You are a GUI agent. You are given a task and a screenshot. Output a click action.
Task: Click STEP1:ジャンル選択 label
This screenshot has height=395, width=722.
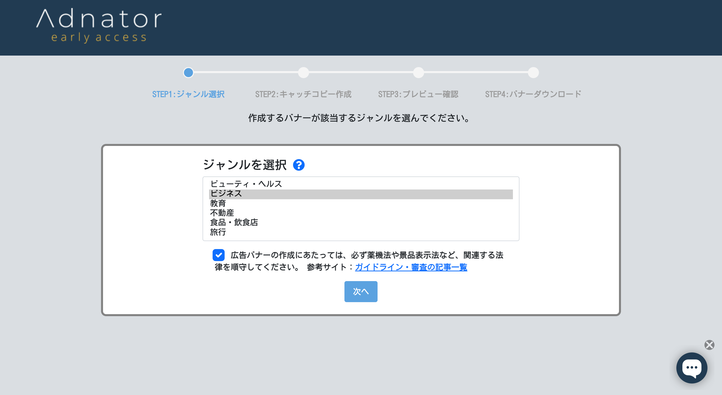pos(188,94)
